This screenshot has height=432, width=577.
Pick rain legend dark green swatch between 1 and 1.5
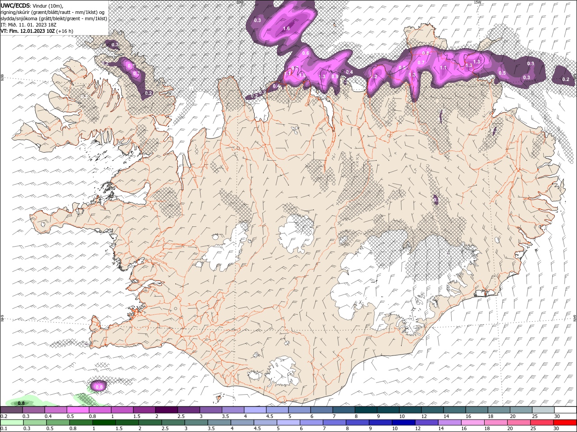(104, 423)
